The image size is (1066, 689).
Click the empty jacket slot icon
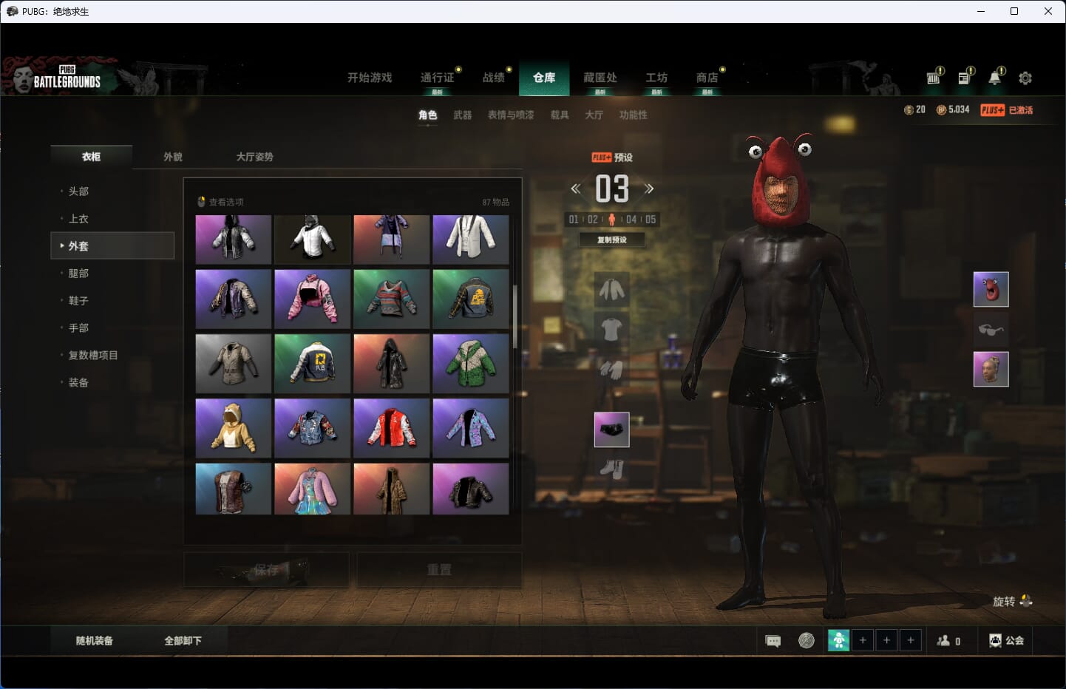pyautogui.click(x=611, y=289)
